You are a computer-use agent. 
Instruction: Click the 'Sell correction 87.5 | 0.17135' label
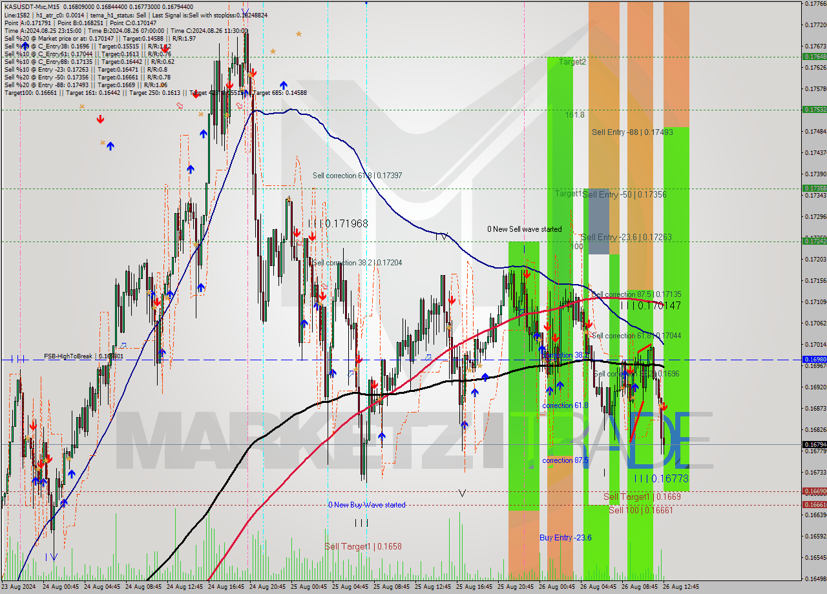(636, 294)
